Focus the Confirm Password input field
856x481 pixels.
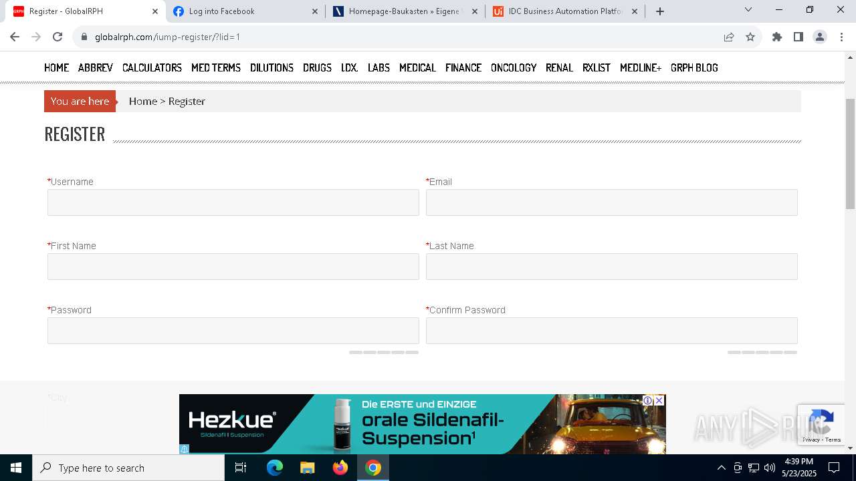coord(612,331)
